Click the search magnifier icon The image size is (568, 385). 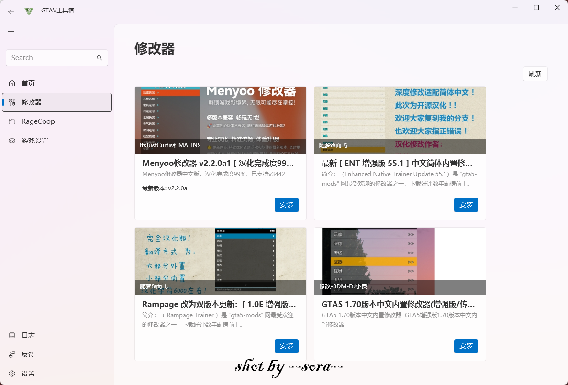coord(100,58)
